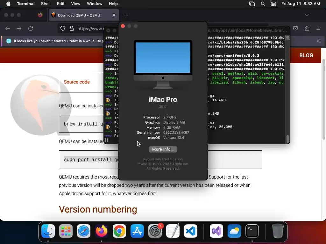326x244 pixels.
Task: Open Google Chrome from the Dock
Action: [x=119, y=231]
